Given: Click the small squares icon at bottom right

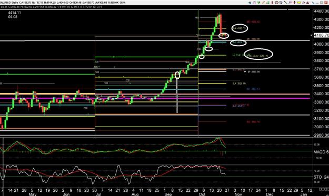Looking at the screenshot, I should click(x=324, y=189).
